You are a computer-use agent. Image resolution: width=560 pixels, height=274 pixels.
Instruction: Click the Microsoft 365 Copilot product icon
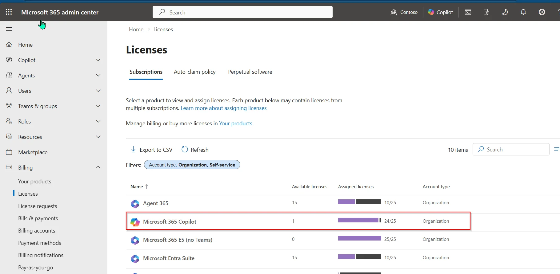135,222
